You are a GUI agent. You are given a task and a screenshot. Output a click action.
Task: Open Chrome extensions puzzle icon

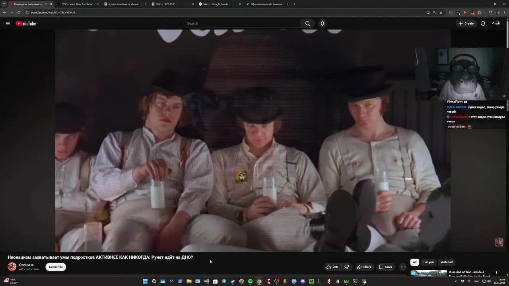(480, 12)
